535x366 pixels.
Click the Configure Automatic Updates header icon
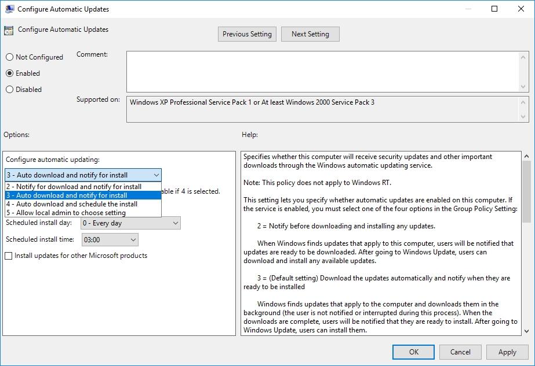point(8,29)
